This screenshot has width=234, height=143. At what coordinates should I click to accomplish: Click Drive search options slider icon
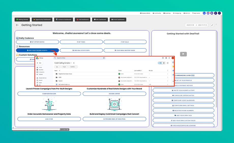click(104, 58)
